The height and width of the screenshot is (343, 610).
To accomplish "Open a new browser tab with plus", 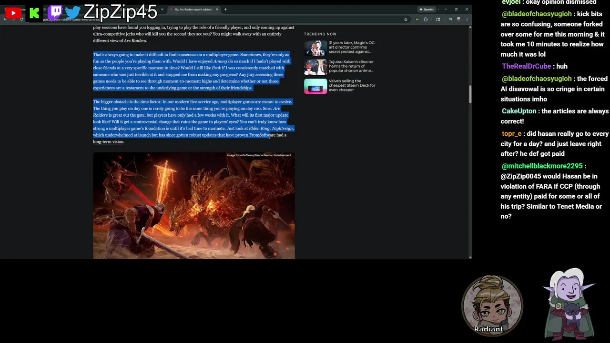I will click(x=225, y=10).
